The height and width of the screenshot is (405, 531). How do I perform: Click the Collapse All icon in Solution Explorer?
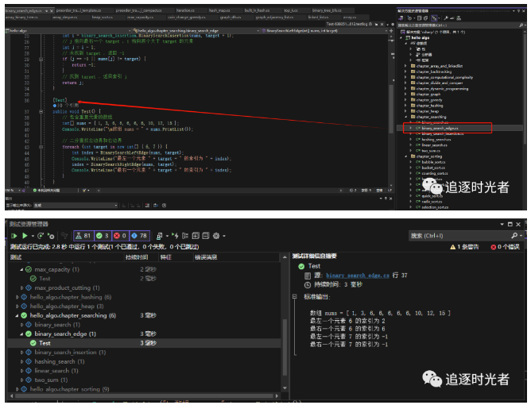[420, 18]
